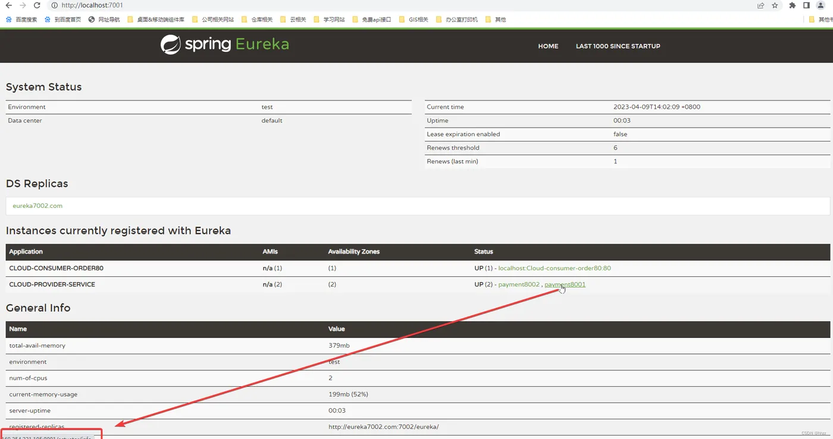Open the payment8001 instance link

click(565, 284)
